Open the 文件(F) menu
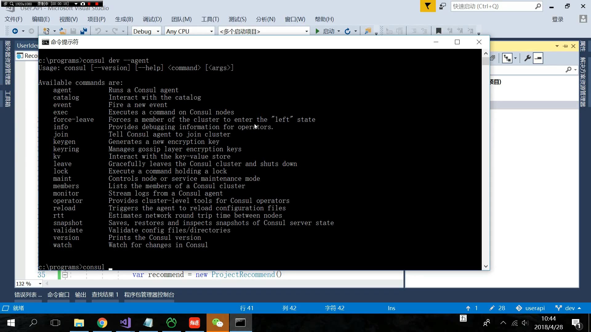Screen dimensions: 591x332 coord(14,19)
